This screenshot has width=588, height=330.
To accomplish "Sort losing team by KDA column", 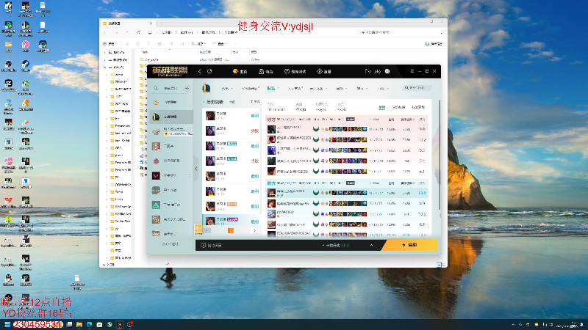I will tap(374, 120).
